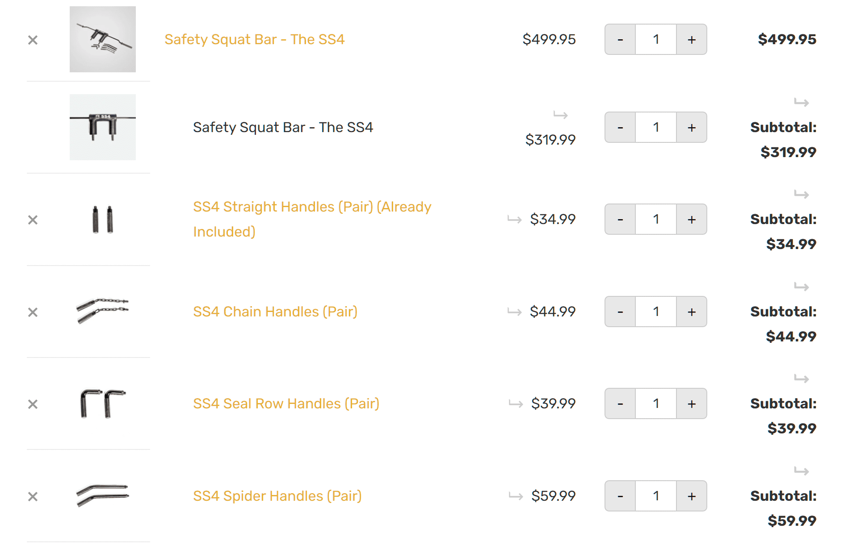Remove the SS4 Seal Row Handles from cart
The width and height of the screenshot is (865, 557).
tap(33, 403)
